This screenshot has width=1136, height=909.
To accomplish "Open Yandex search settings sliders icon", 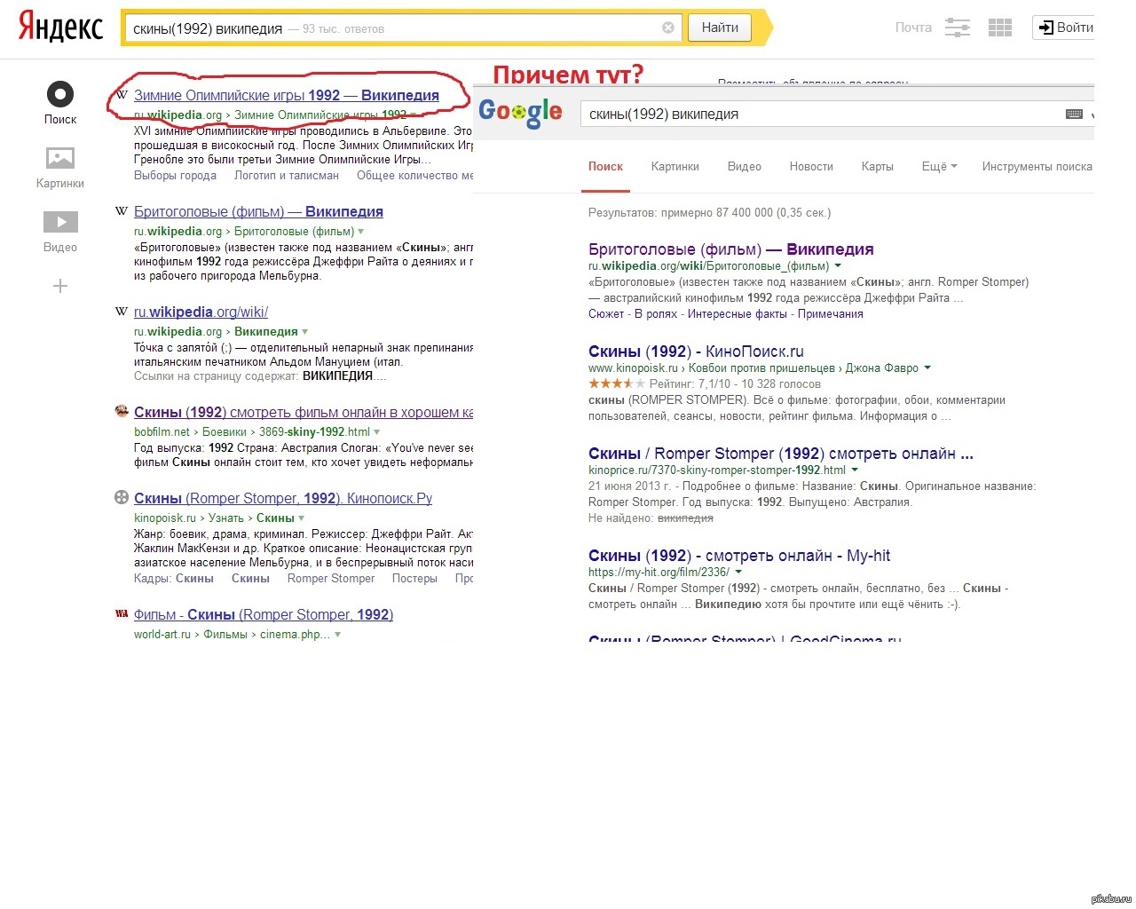I will 957,28.
